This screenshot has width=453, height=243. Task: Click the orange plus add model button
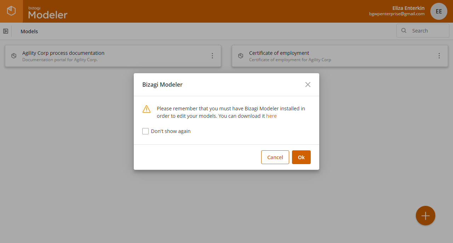(x=425, y=216)
